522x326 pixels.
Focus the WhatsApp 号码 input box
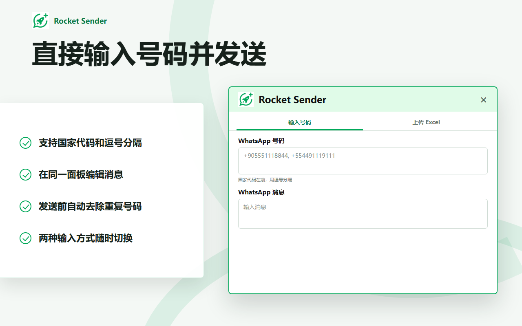363,161
